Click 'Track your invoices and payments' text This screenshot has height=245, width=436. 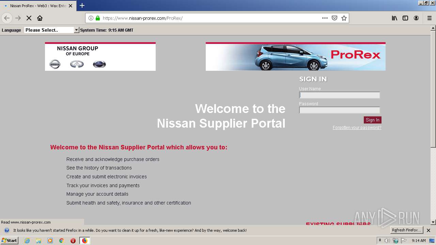(103, 185)
